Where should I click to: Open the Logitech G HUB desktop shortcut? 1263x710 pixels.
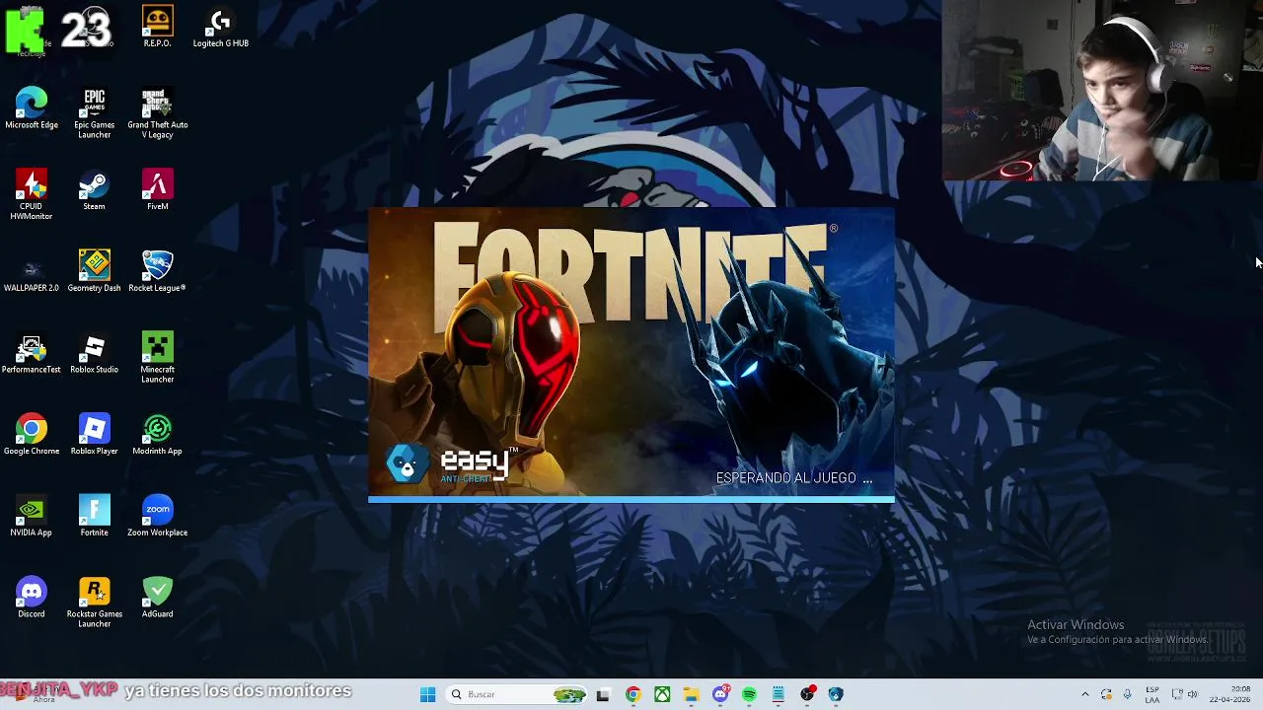pos(220,27)
